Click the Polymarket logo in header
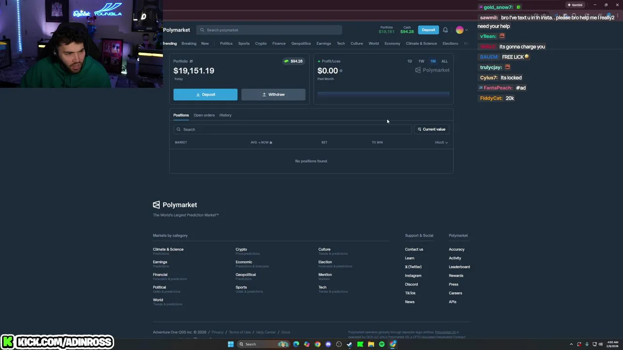The width and height of the screenshot is (623, 350). (x=176, y=30)
